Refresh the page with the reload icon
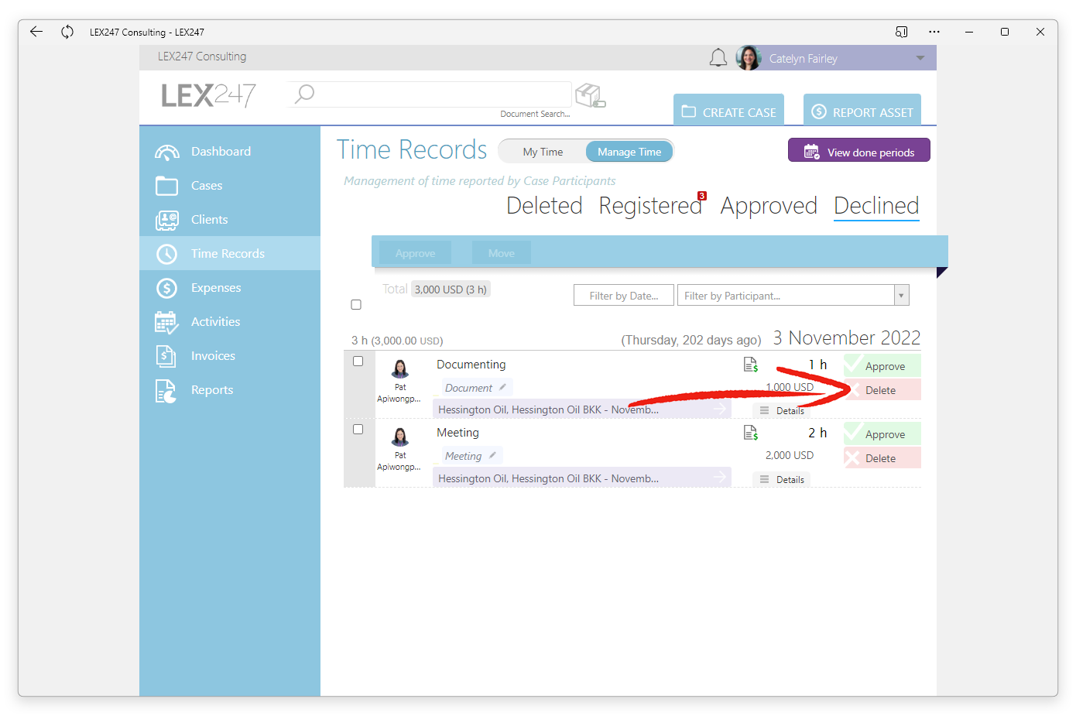The width and height of the screenshot is (1076, 716). coord(67,32)
